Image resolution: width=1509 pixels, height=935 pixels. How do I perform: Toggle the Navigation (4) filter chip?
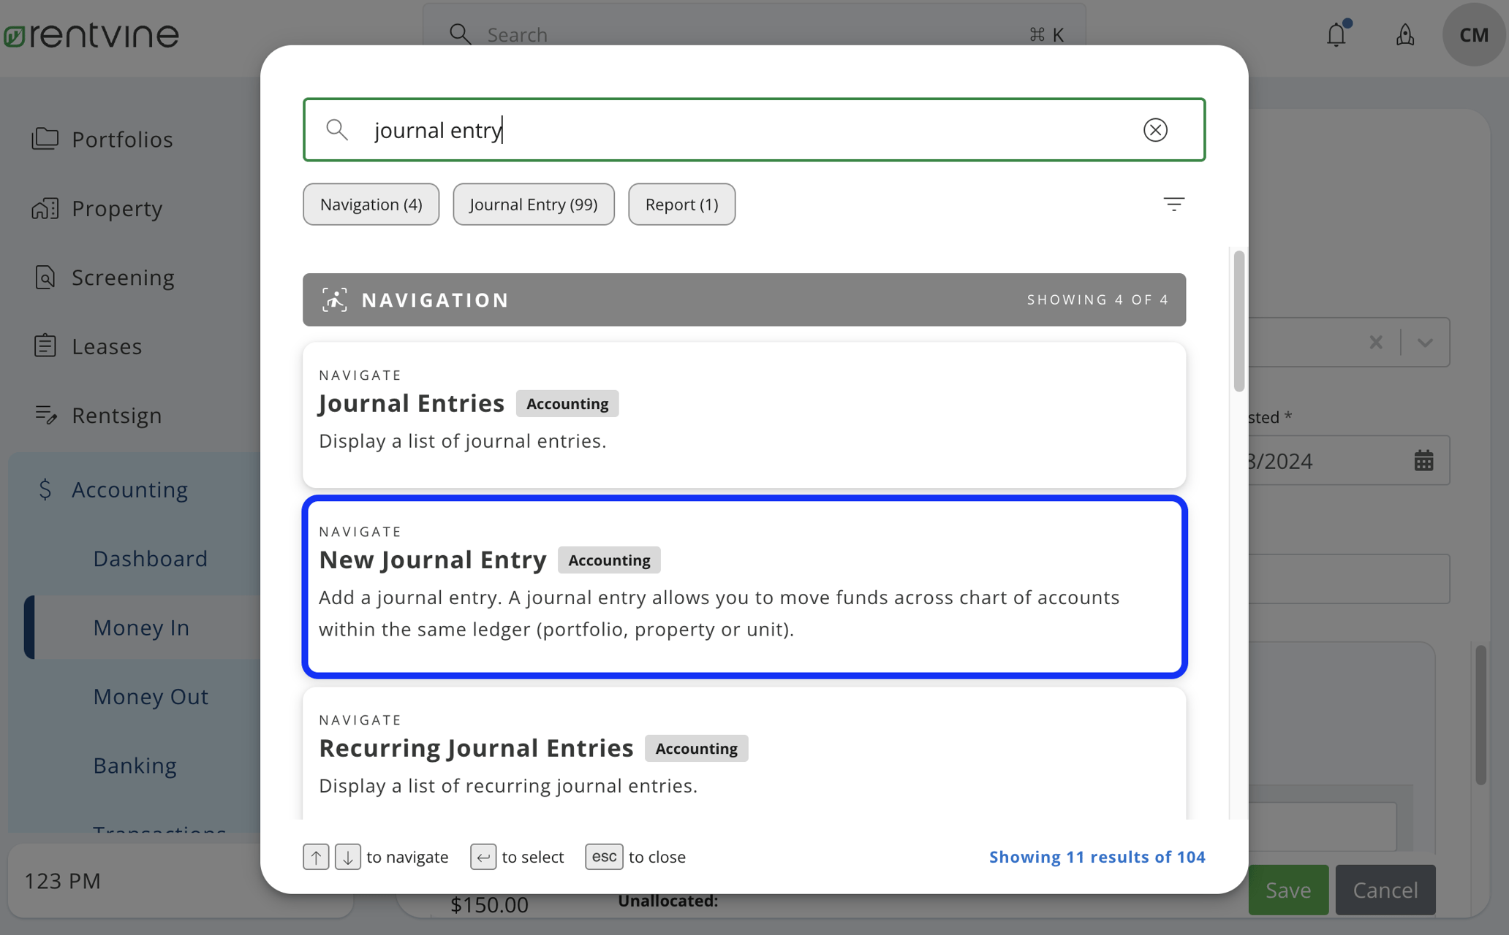tap(371, 204)
